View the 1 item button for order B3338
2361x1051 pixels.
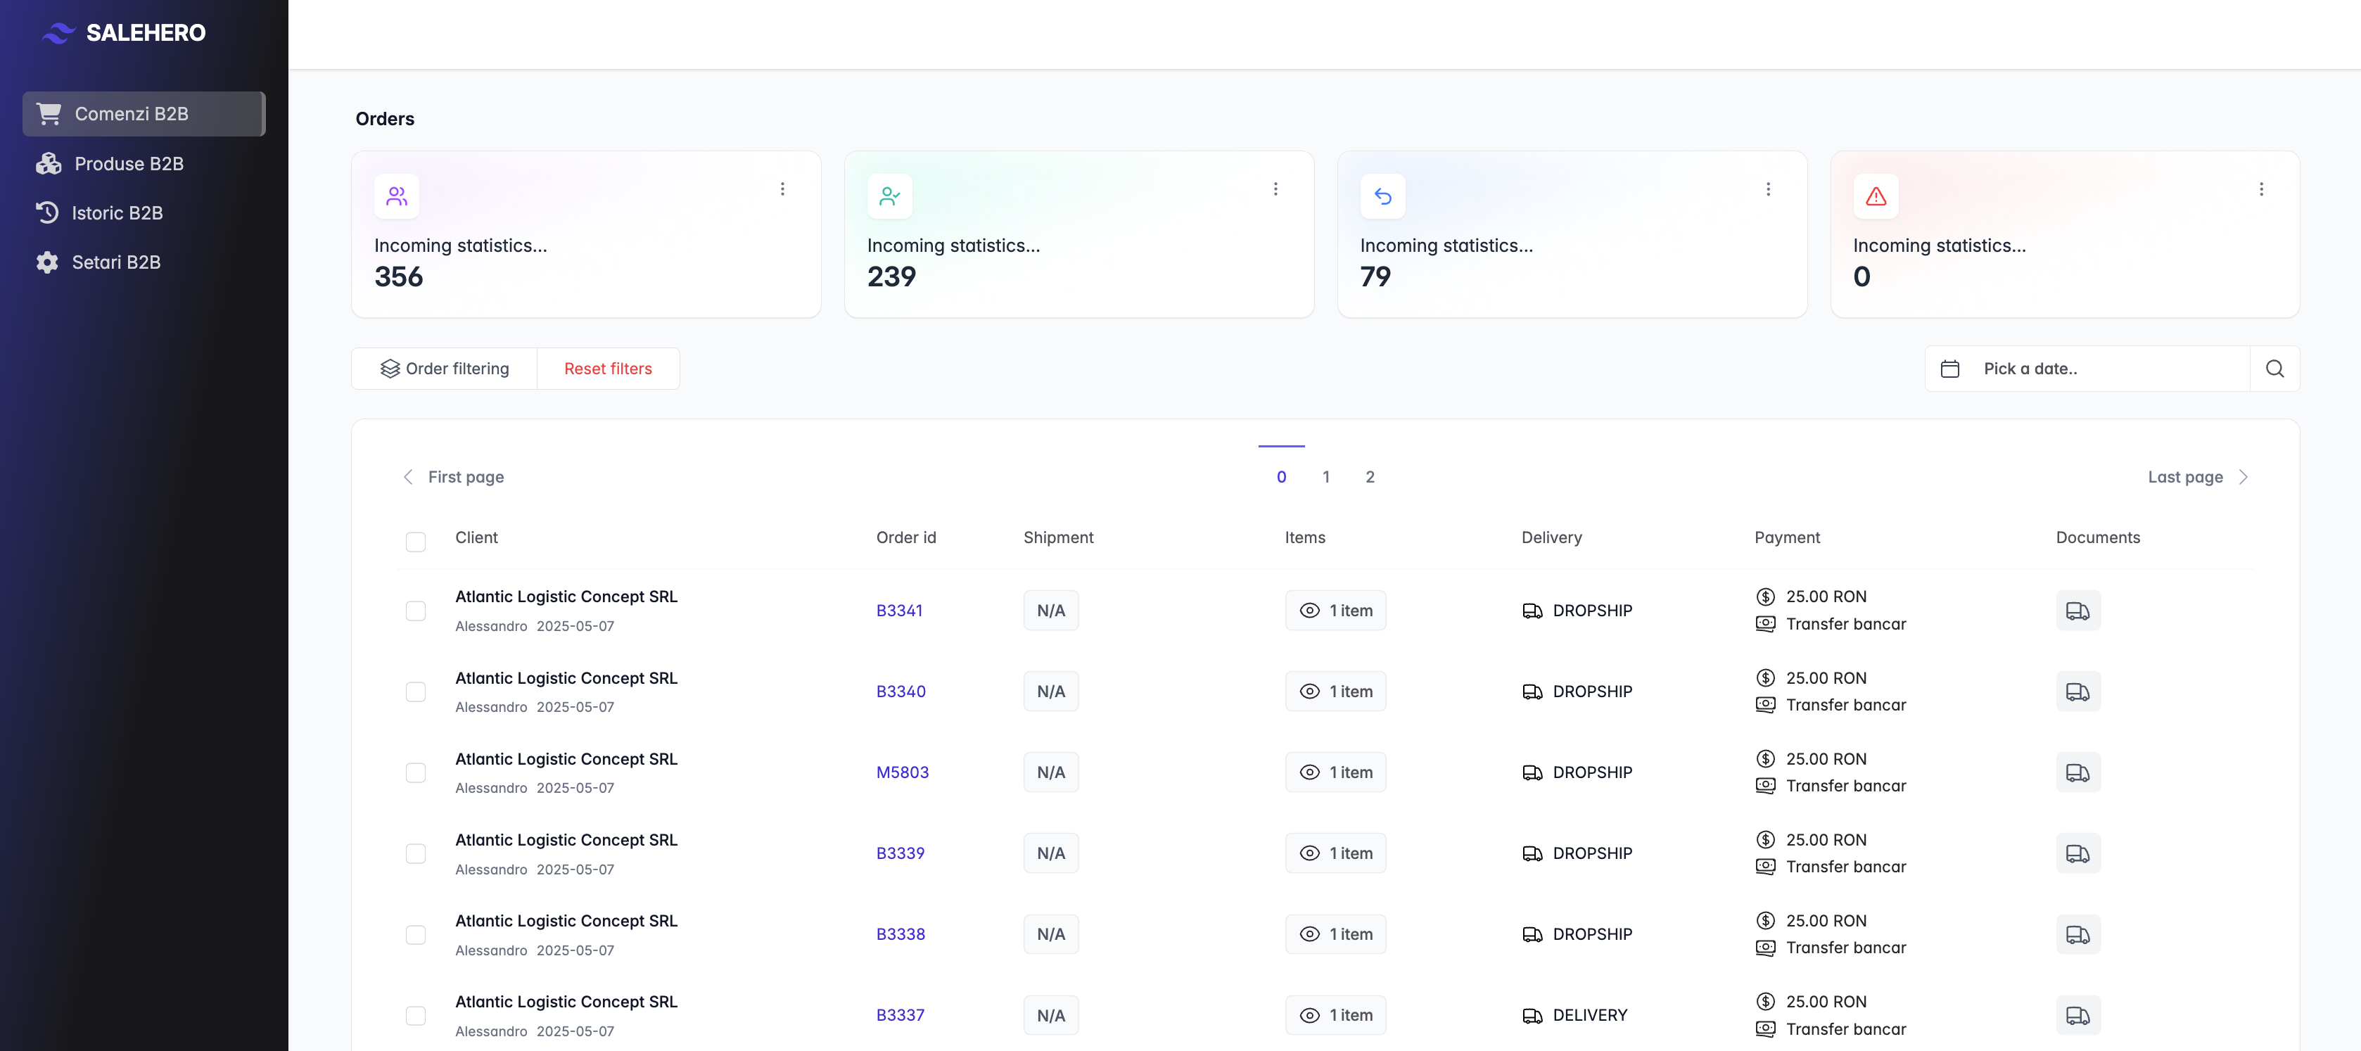point(1335,935)
